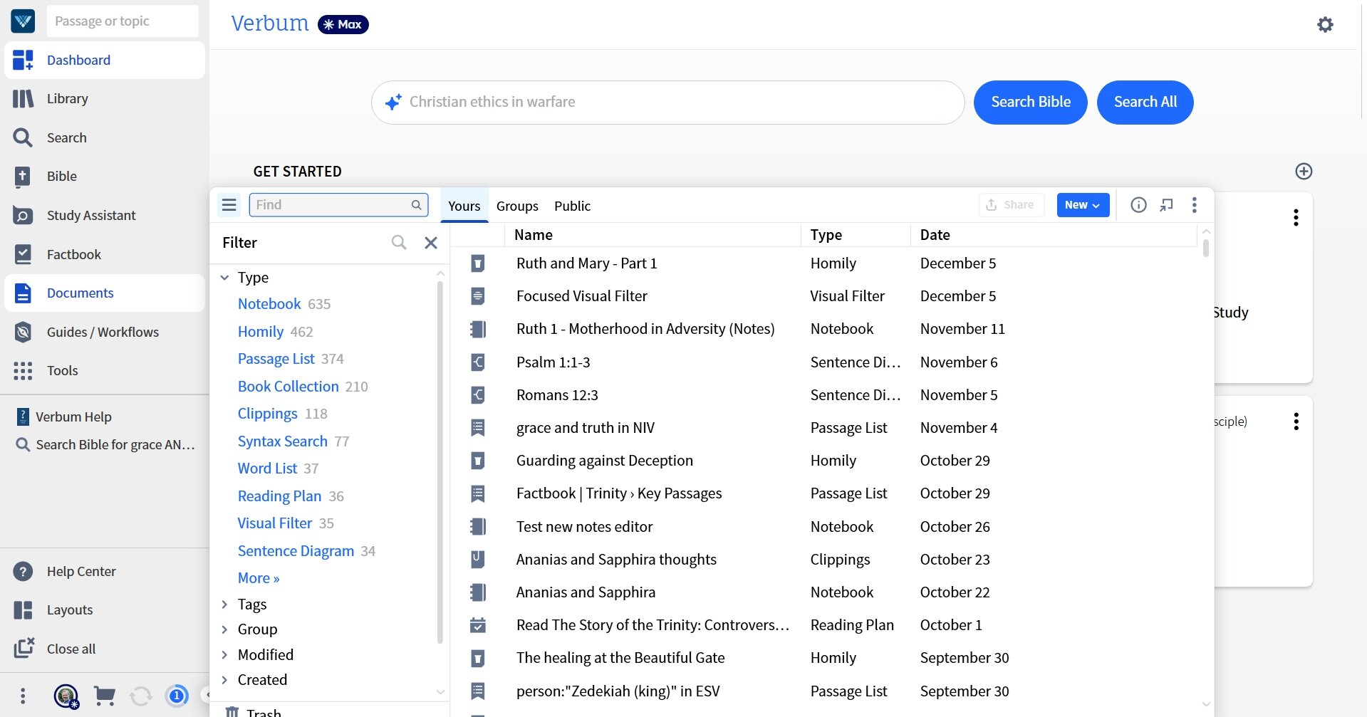Expand the Modified filter section

pos(224,654)
